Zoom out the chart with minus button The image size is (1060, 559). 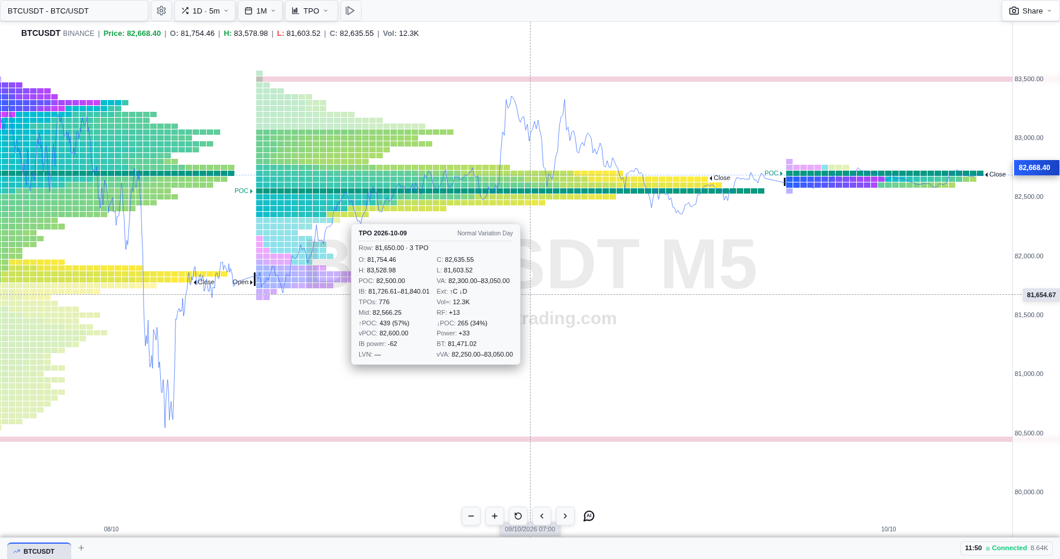click(x=471, y=516)
